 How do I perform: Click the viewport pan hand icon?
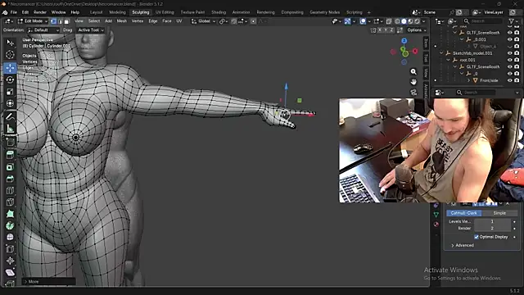tap(413, 82)
